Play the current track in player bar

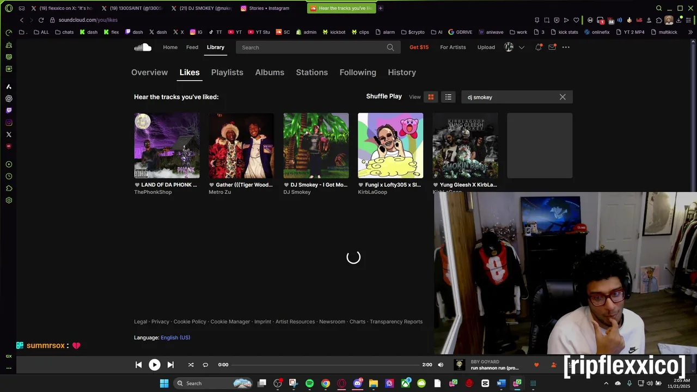pos(155,365)
